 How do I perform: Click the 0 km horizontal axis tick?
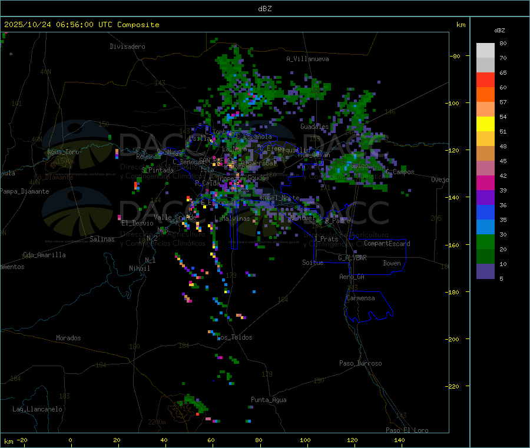[x=70, y=440]
